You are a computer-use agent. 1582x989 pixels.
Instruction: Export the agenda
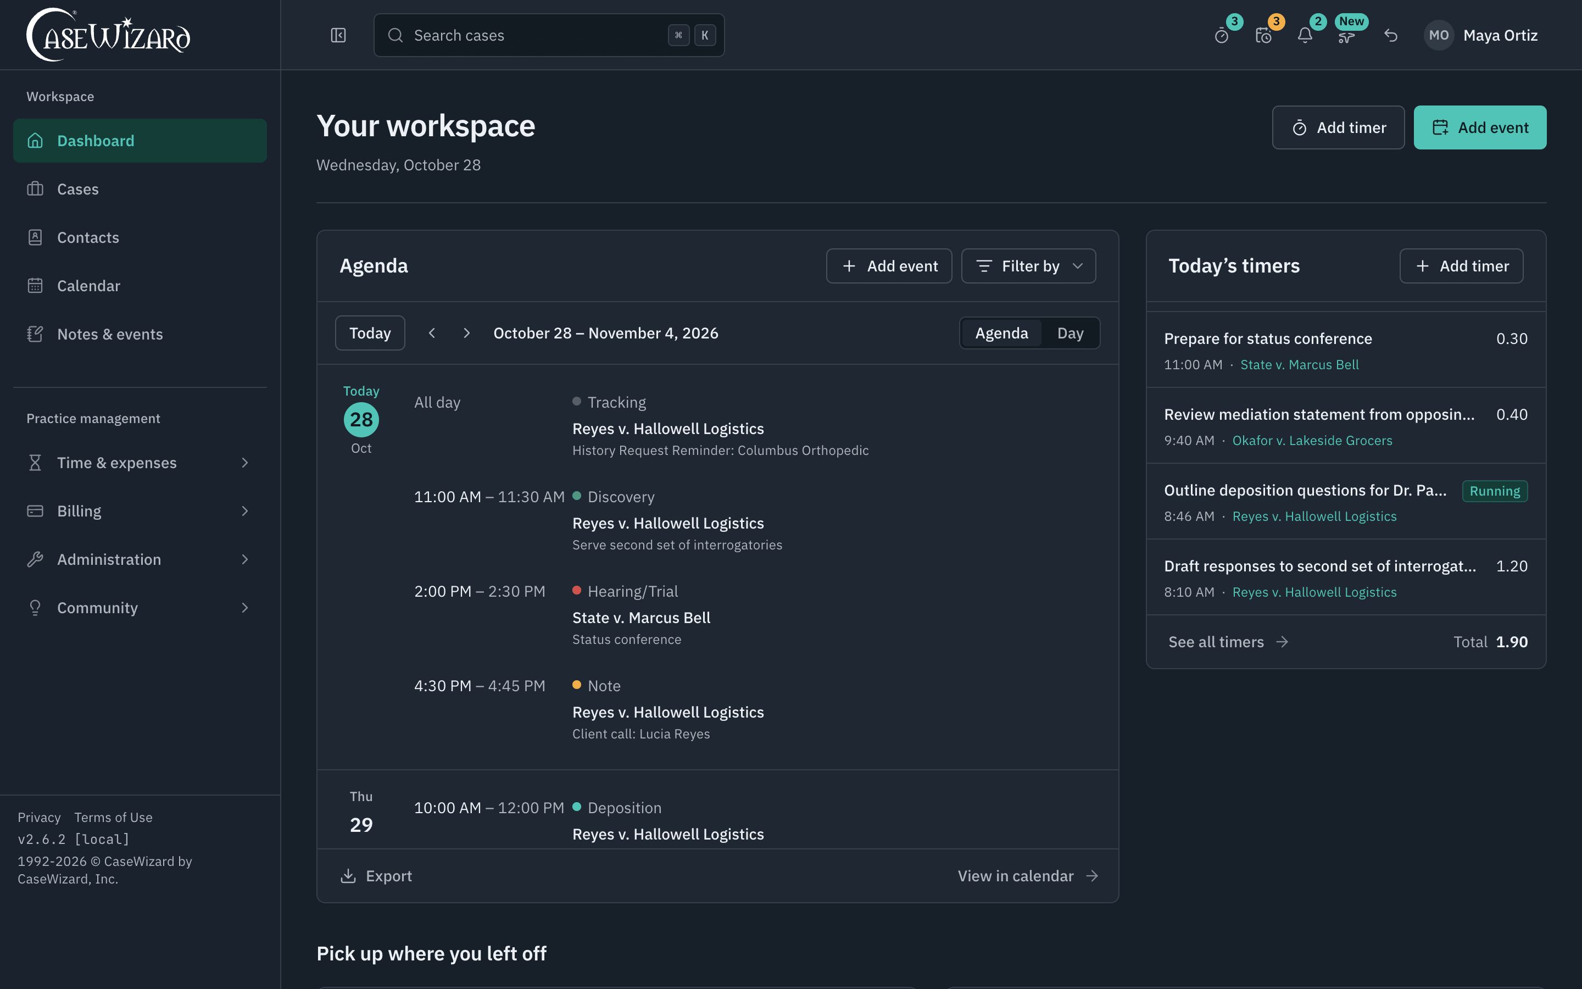click(x=376, y=876)
